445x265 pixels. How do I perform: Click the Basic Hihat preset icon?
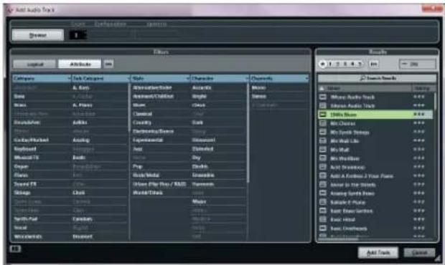pos(323,219)
